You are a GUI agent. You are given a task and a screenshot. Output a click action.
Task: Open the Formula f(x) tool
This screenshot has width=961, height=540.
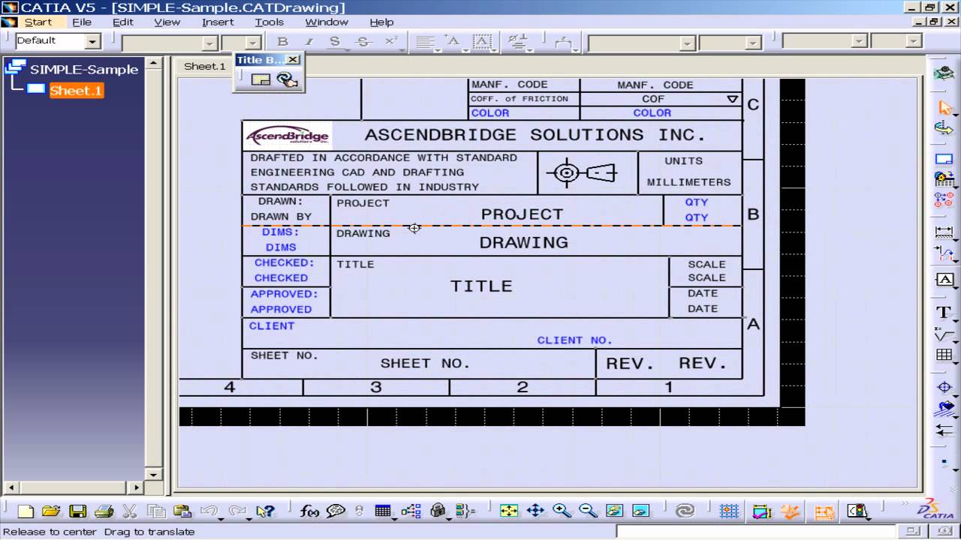pos(309,511)
